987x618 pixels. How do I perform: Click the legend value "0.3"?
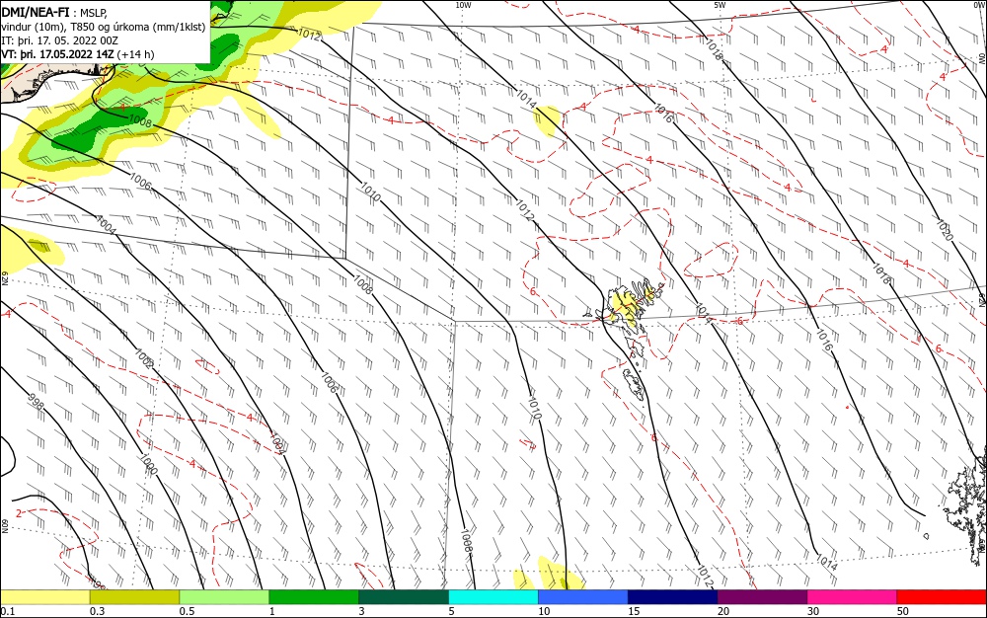[x=97, y=611]
